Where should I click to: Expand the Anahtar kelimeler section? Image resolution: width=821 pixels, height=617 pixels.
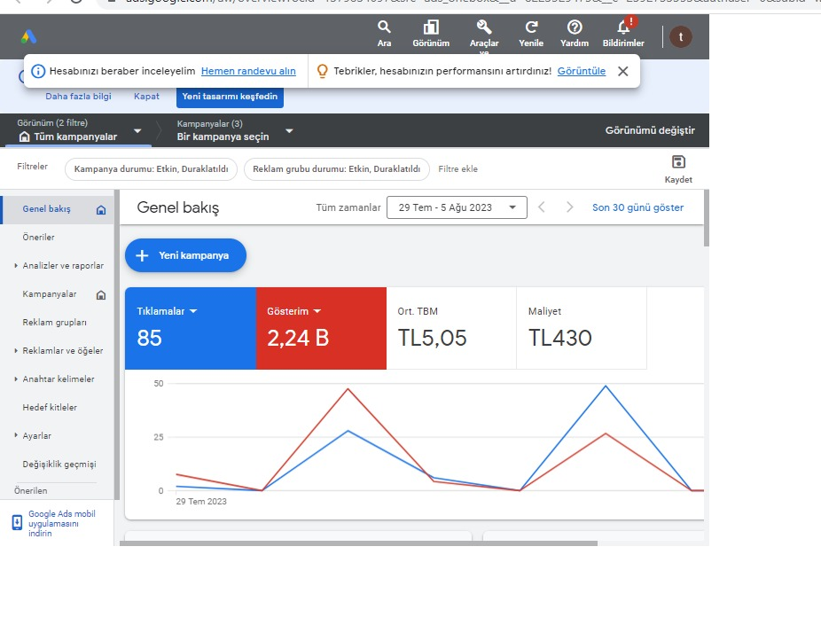tap(16, 379)
